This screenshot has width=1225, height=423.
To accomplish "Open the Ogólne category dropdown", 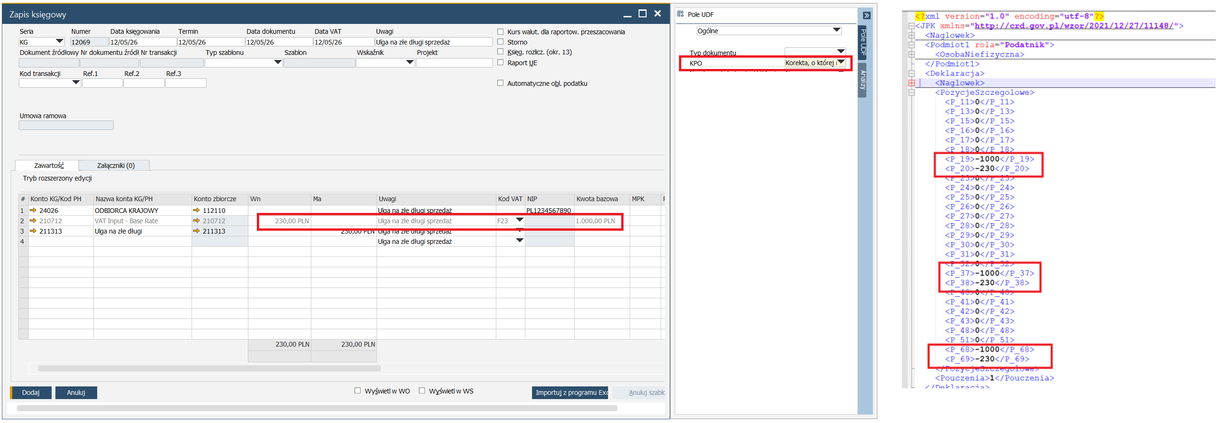I will point(837,30).
